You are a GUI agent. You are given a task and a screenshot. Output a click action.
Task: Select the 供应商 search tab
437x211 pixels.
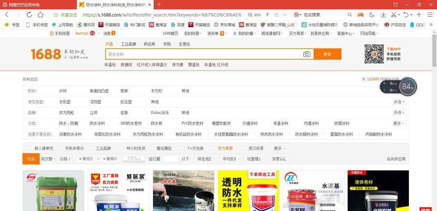click(x=149, y=44)
